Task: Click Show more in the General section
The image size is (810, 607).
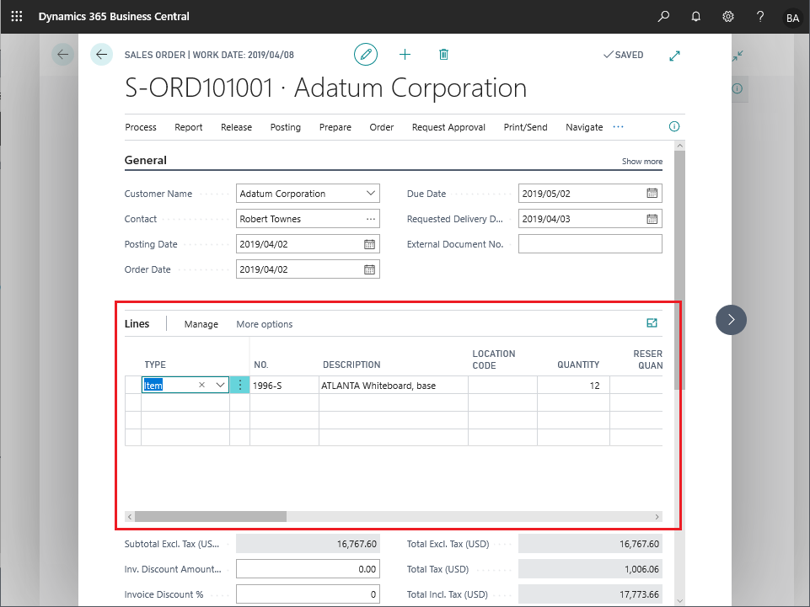Action: (x=642, y=162)
